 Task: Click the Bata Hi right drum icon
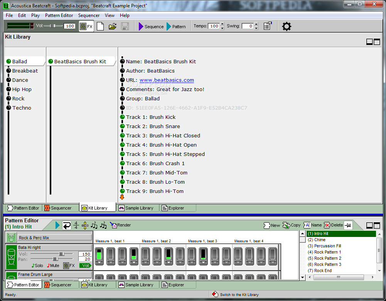[x=11, y=257]
